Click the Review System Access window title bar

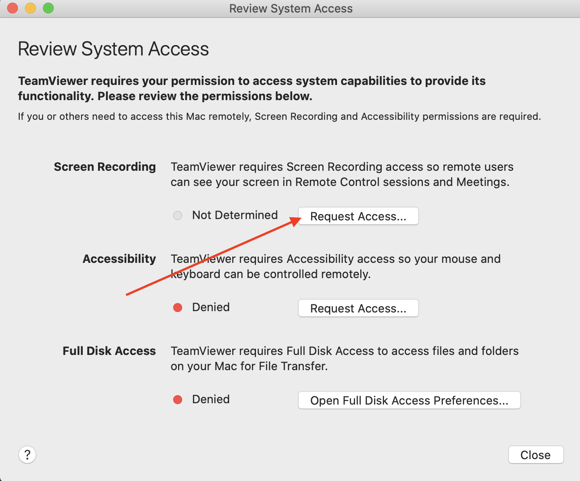point(291,8)
